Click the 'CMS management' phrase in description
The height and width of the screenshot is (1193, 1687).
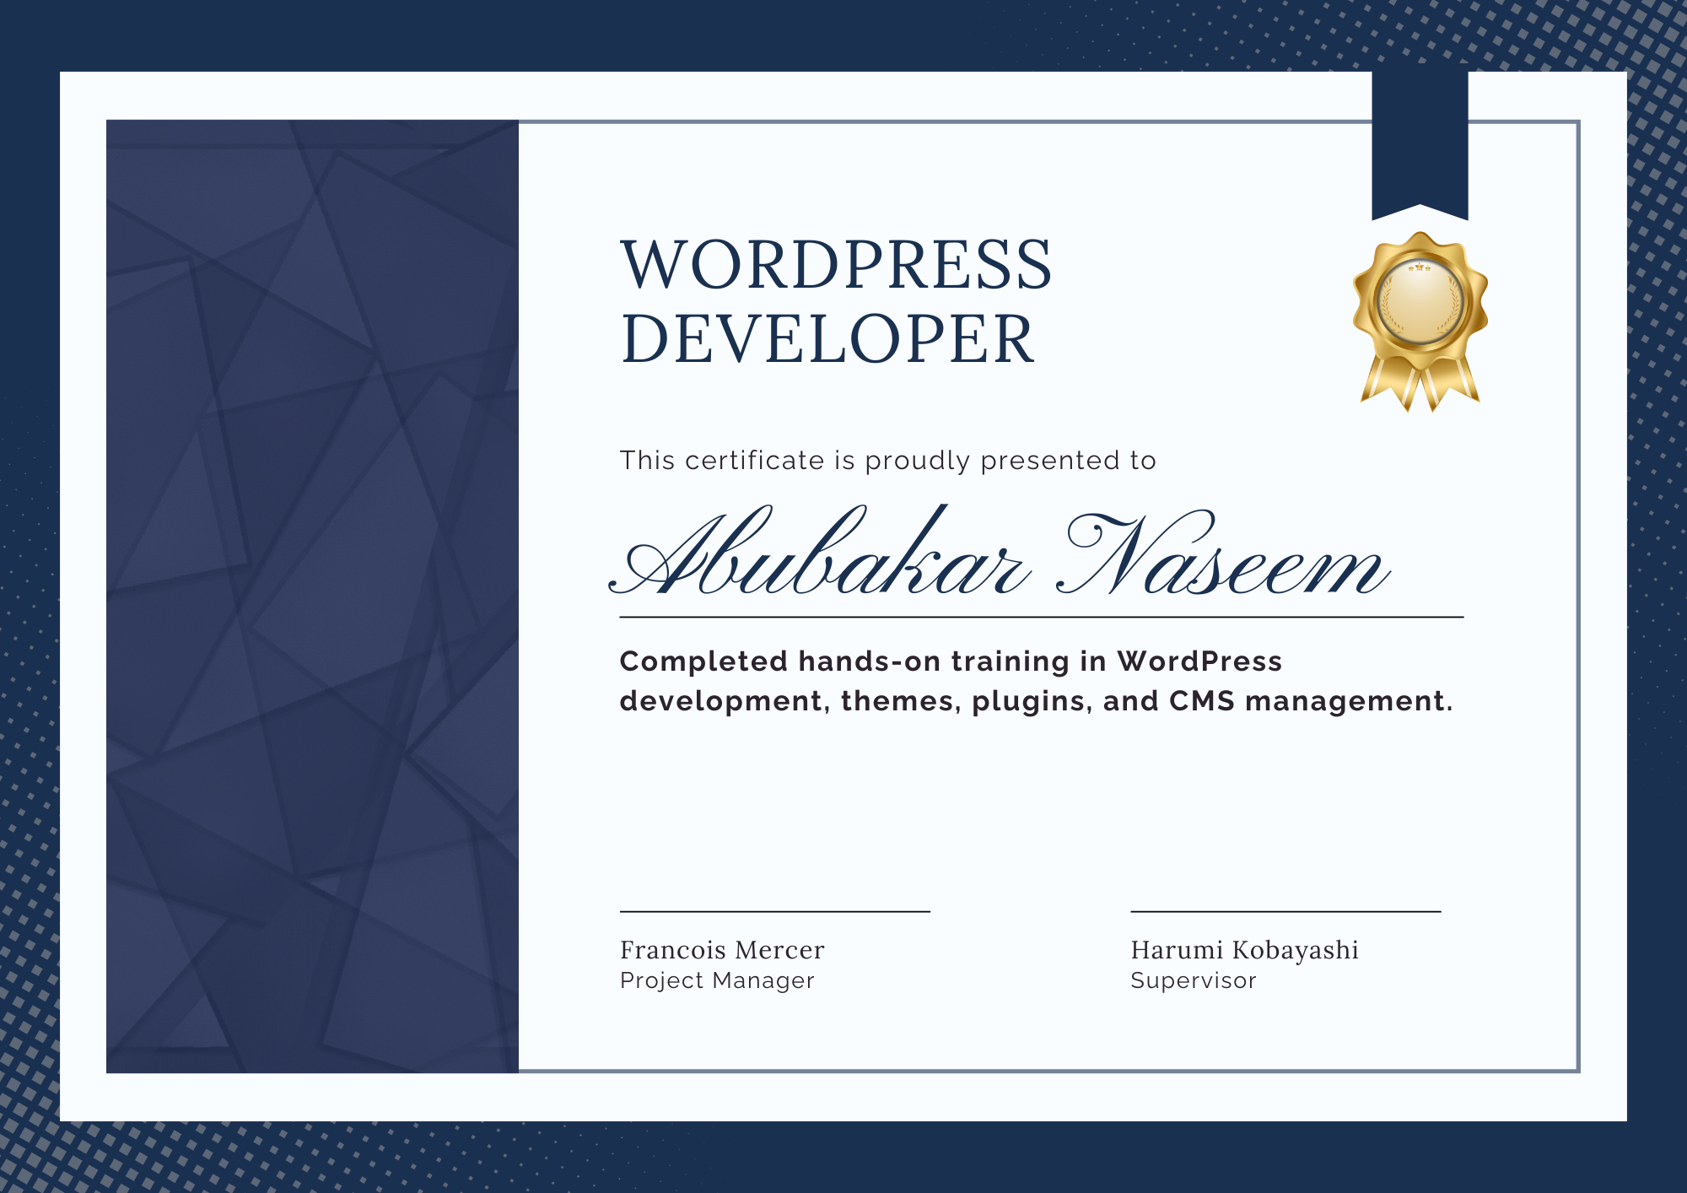click(x=1309, y=701)
